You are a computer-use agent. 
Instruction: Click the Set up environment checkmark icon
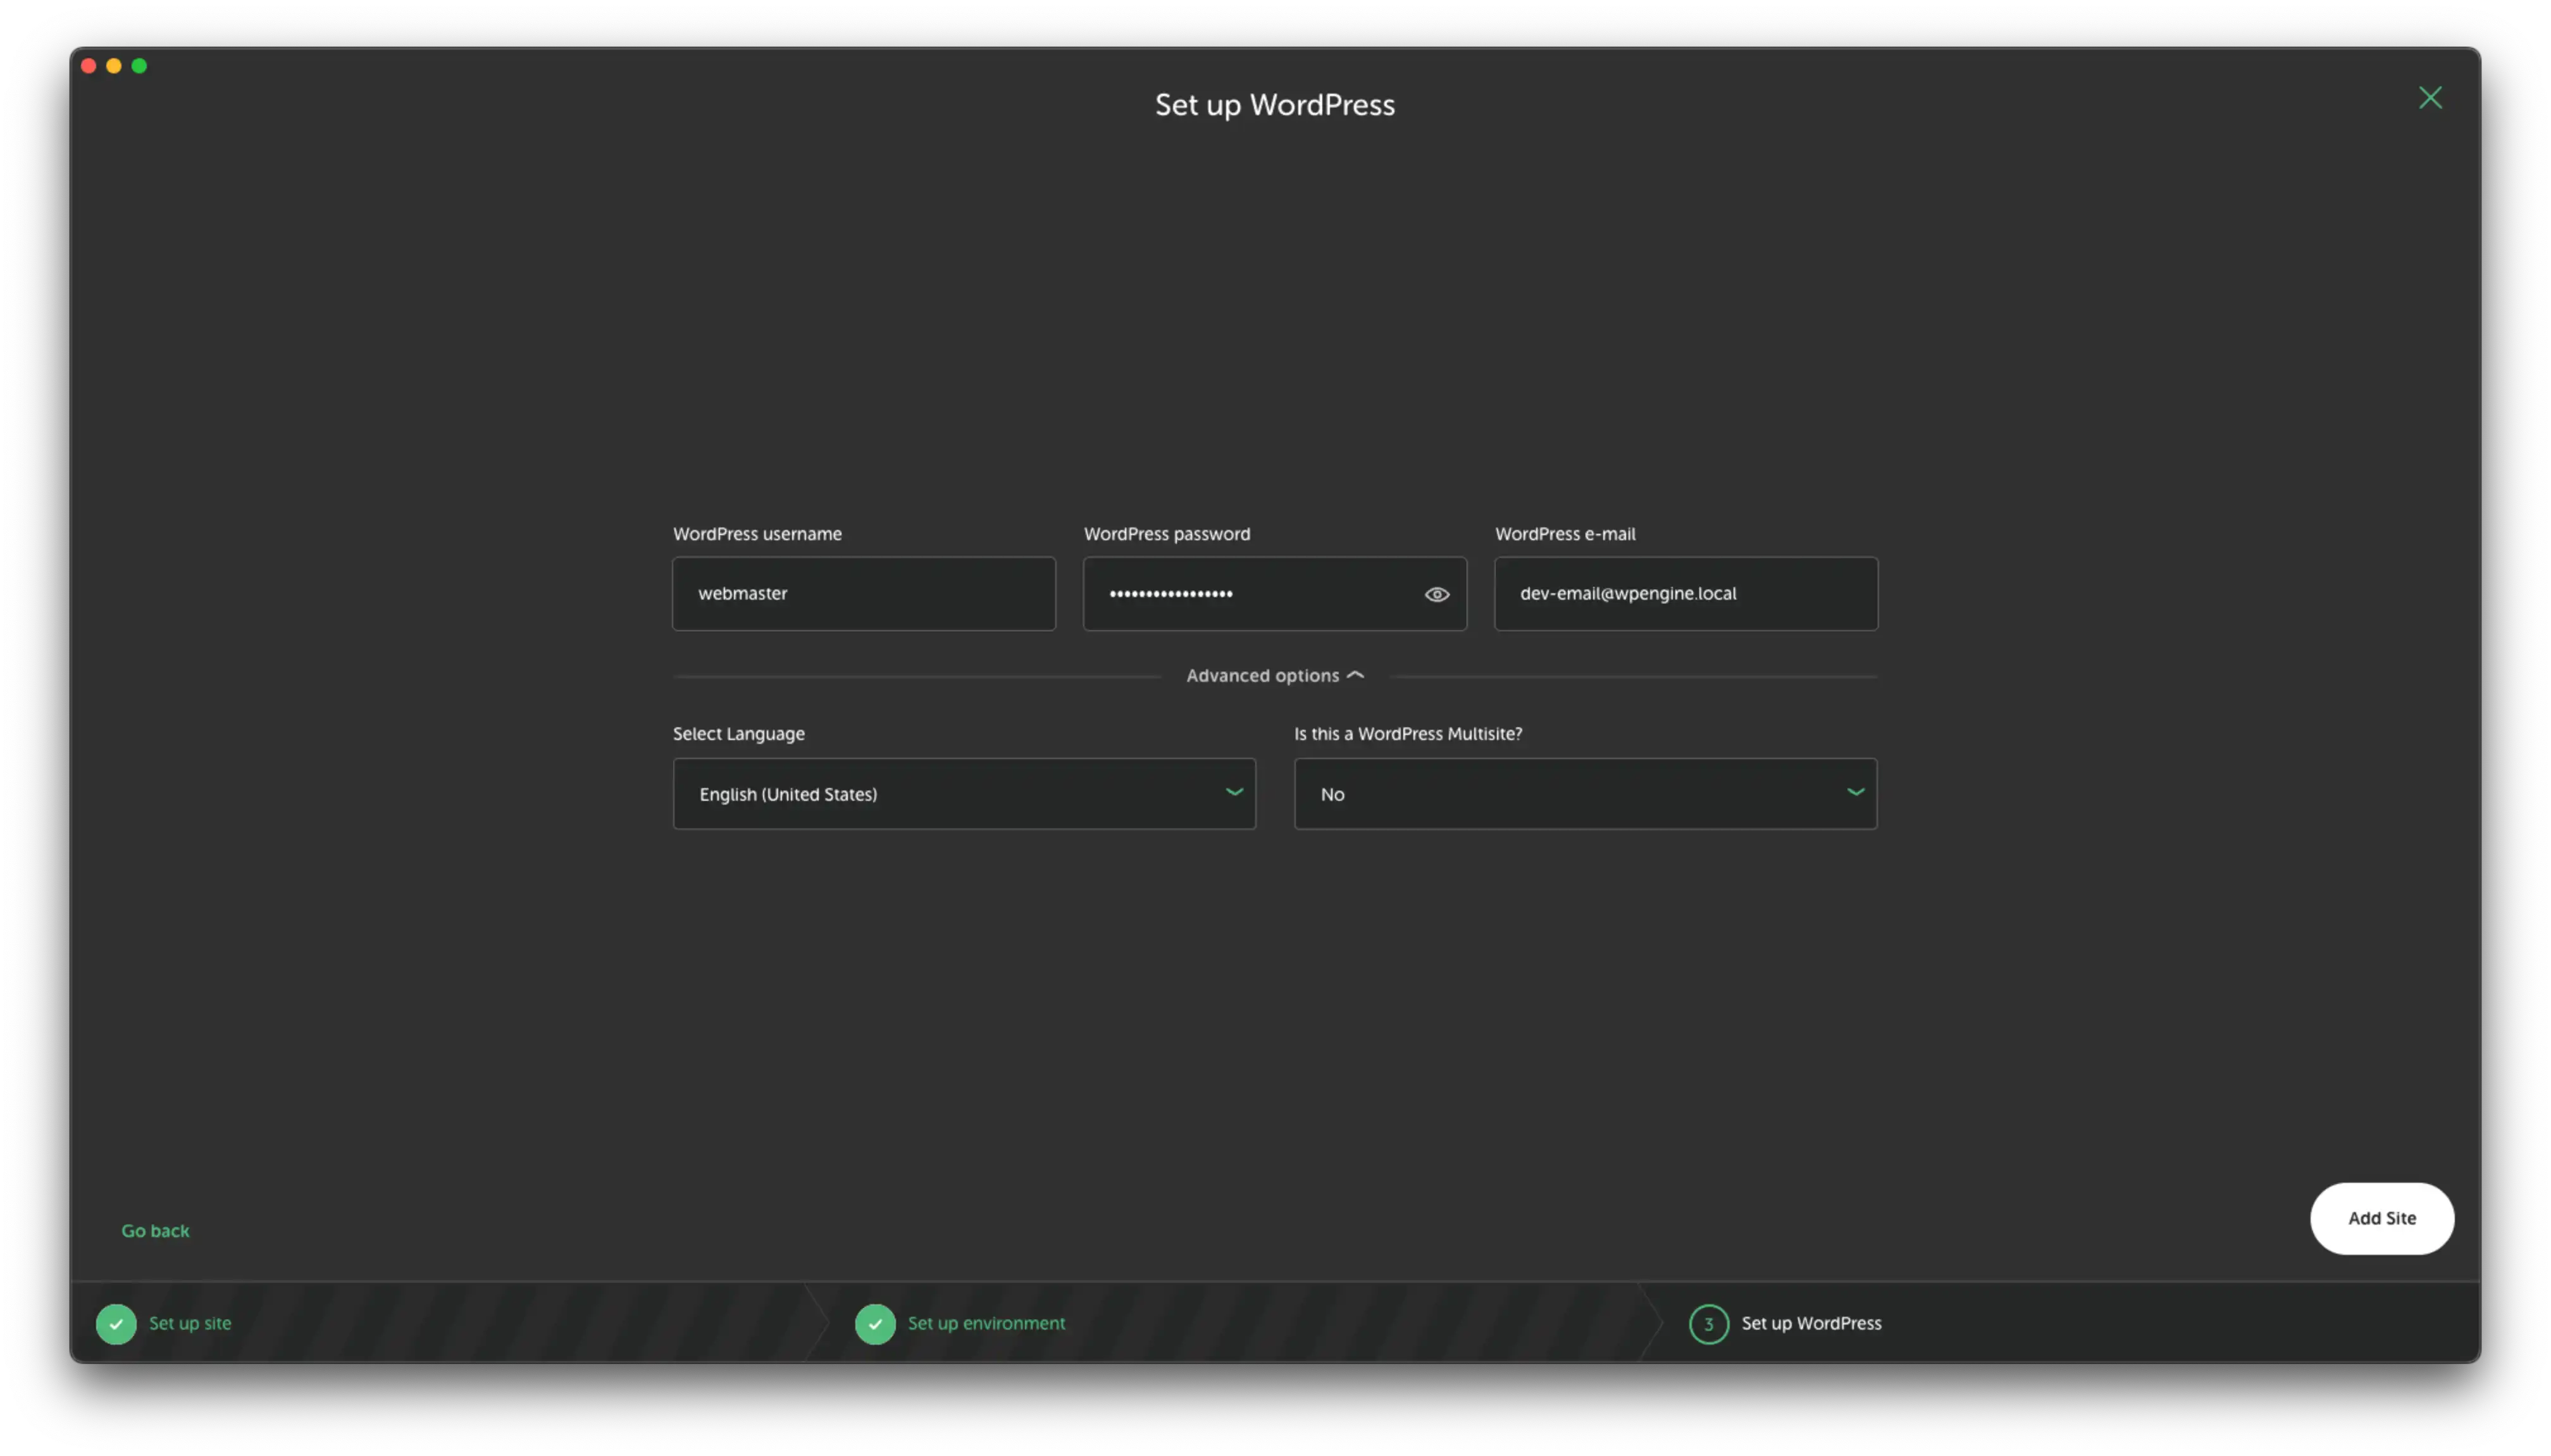click(875, 1324)
